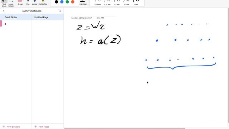Select 1 mm pen thickness
The width and height of the screenshot is (229, 129).
[x=136, y=3]
